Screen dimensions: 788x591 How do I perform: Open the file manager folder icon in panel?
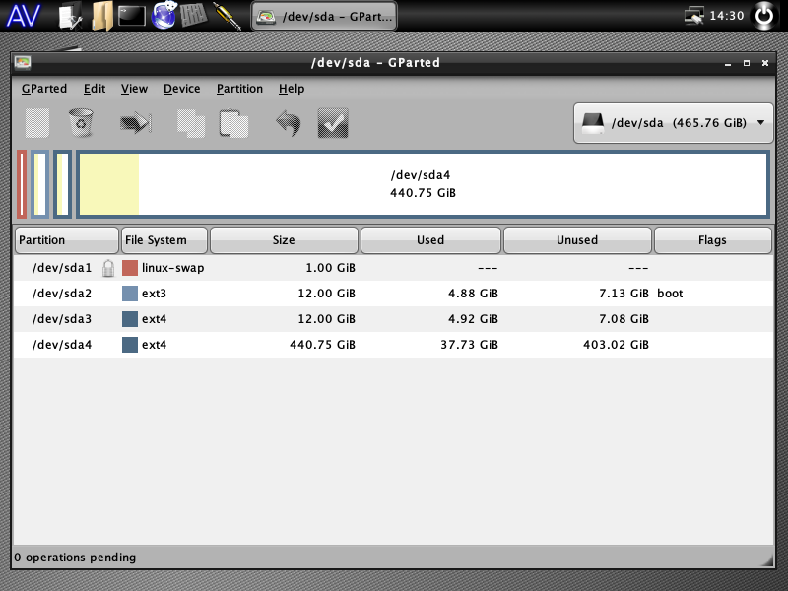click(102, 16)
